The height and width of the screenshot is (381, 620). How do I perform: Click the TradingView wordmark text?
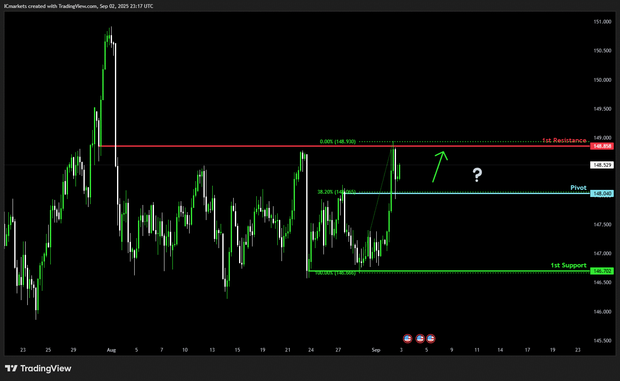(46, 368)
